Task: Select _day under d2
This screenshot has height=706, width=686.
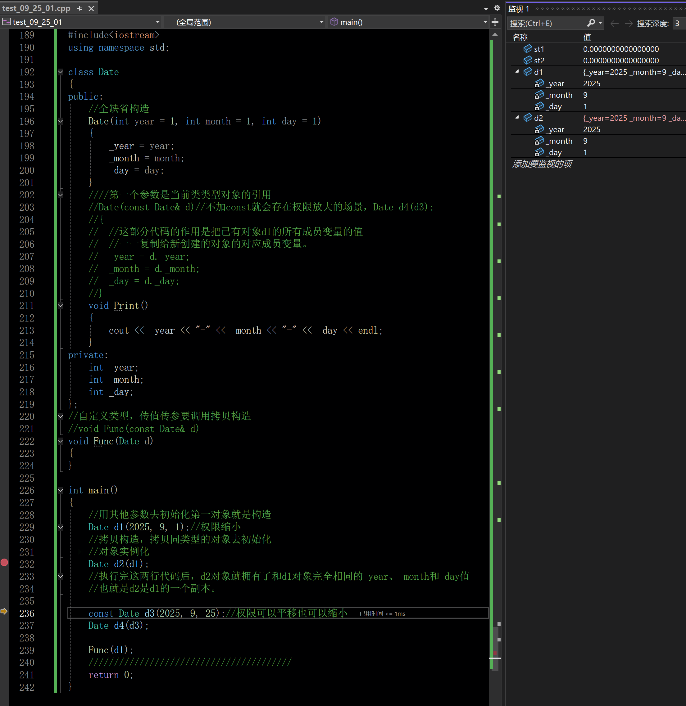Action: coord(598,152)
